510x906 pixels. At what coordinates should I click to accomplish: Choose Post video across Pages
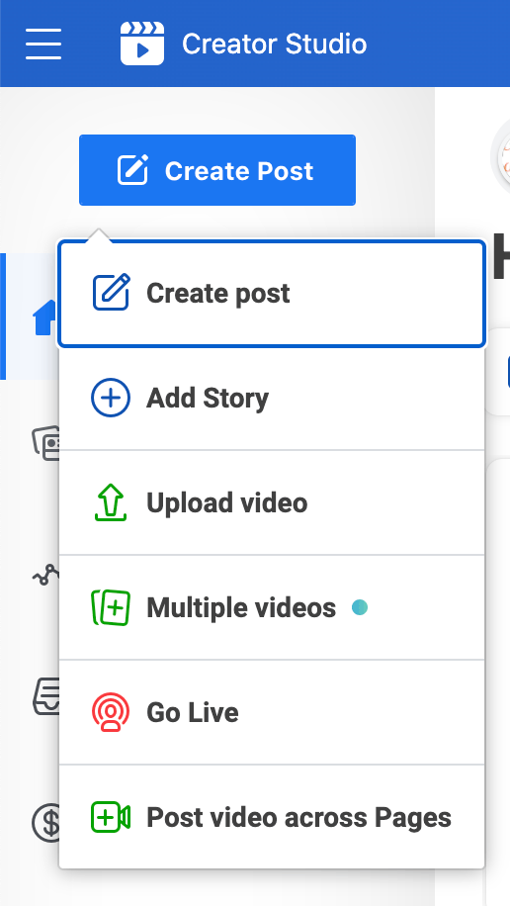272,817
